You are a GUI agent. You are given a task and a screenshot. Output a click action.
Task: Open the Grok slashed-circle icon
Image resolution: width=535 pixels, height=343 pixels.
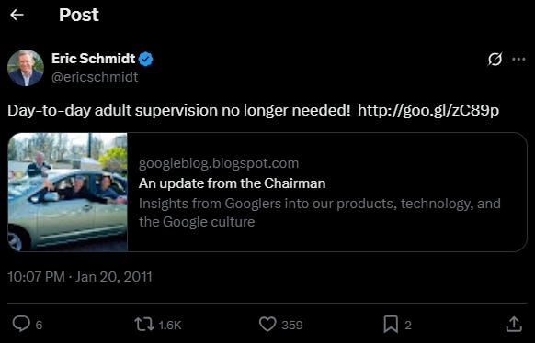click(495, 59)
